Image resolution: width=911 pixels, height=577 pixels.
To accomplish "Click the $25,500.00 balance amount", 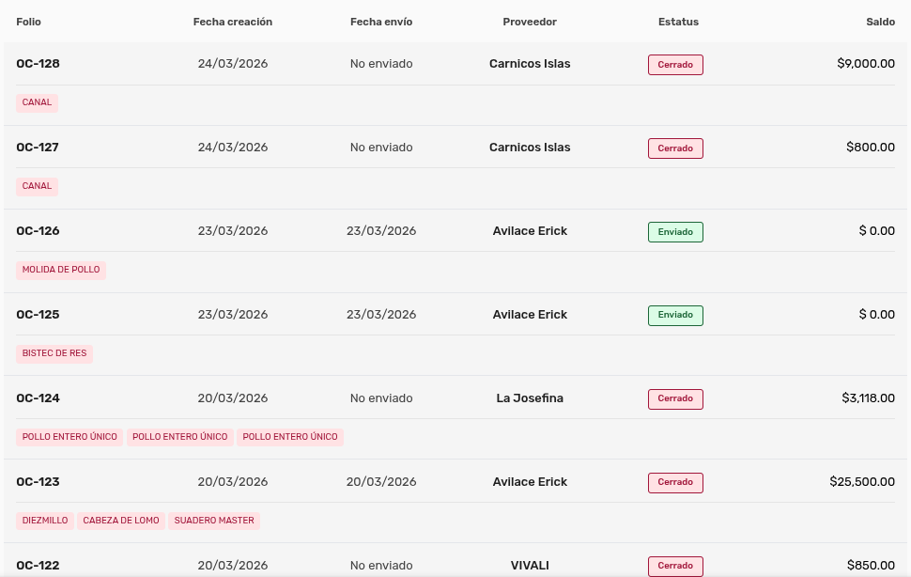I will pyautogui.click(x=862, y=482).
